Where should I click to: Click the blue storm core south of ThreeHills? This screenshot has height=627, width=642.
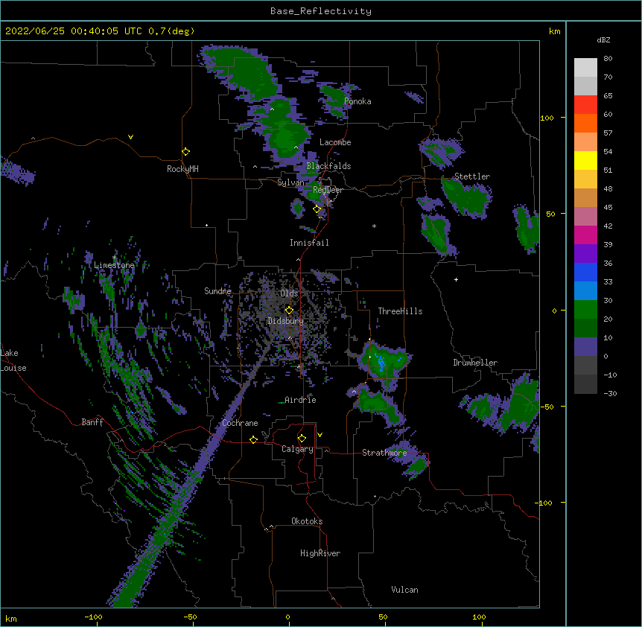(381, 363)
